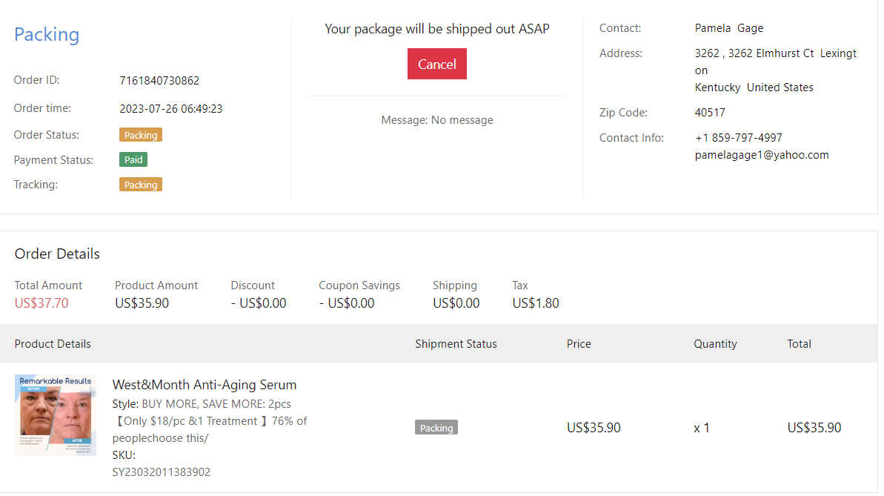Click the SKU code SY23032011383902

point(162,472)
